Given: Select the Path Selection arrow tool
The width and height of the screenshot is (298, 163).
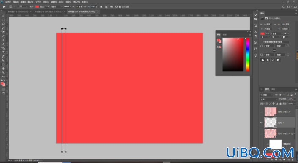Looking at the screenshot, I should pyautogui.click(x=3, y=61).
